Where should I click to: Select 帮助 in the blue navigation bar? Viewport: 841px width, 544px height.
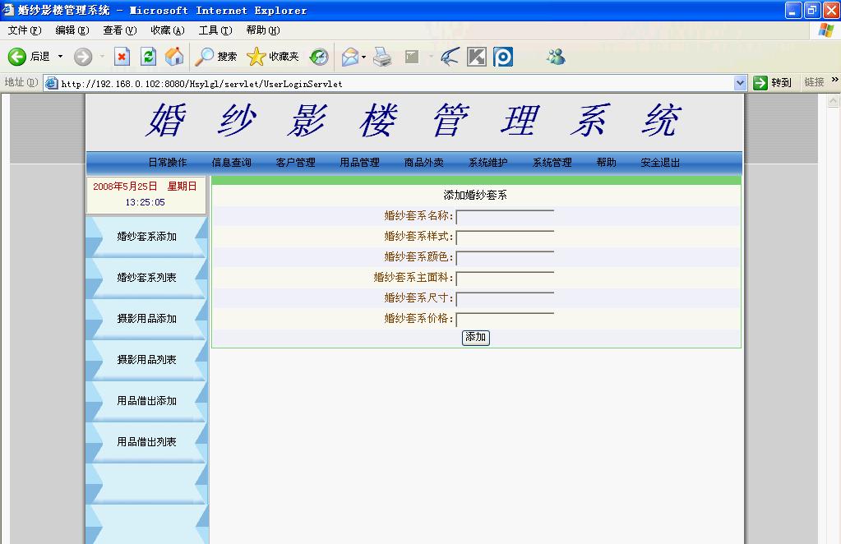606,163
